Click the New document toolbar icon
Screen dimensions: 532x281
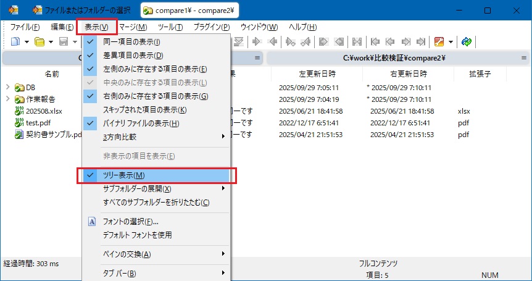[x=15, y=42]
